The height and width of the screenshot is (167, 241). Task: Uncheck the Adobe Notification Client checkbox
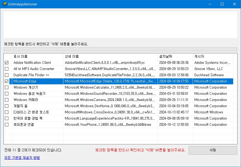pyautogui.click(x=6, y=62)
